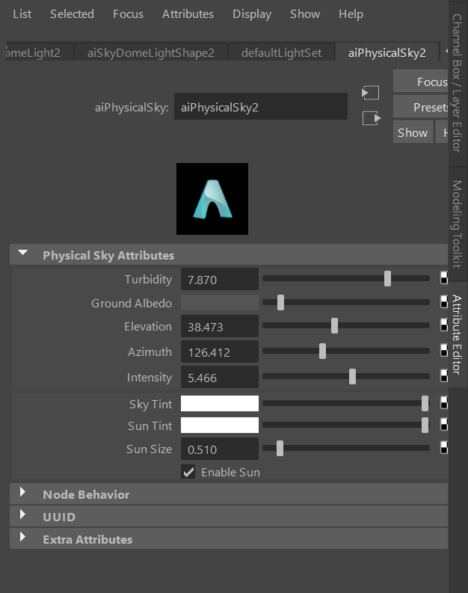Click the Azimuth slider
Screen dimensions: 468x593
click(x=346, y=351)
